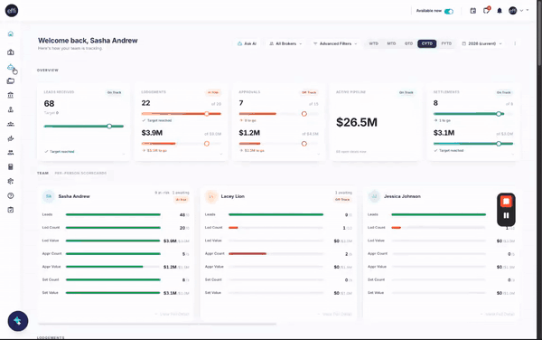
Task: Click the At Risk badge on Lodgements card
Action: 213,92
